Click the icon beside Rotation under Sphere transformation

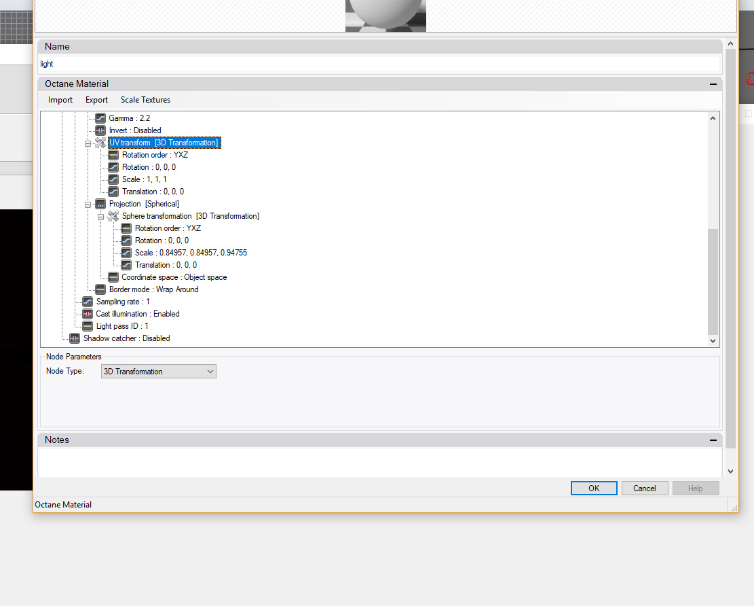[x=126, y=240]
